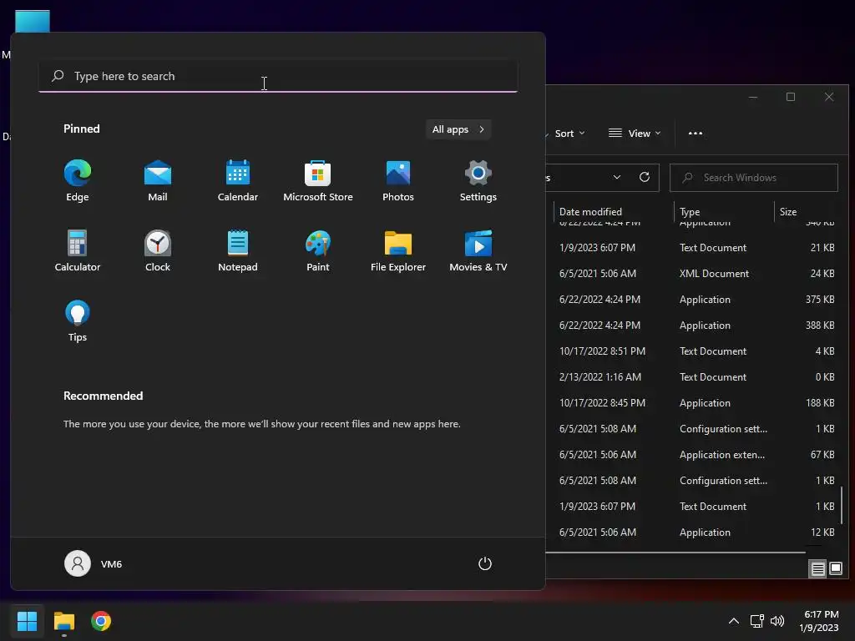Click the 10/17/2022 8:45 PM date cell
The height and width of the screenshot is (641, 855).
(602, 403)
